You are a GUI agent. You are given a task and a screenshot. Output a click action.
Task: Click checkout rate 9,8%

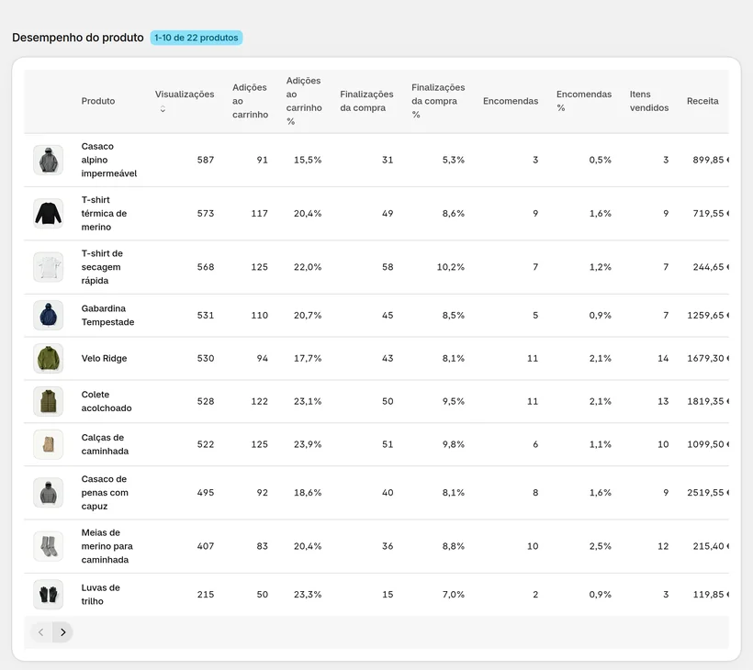454,444
